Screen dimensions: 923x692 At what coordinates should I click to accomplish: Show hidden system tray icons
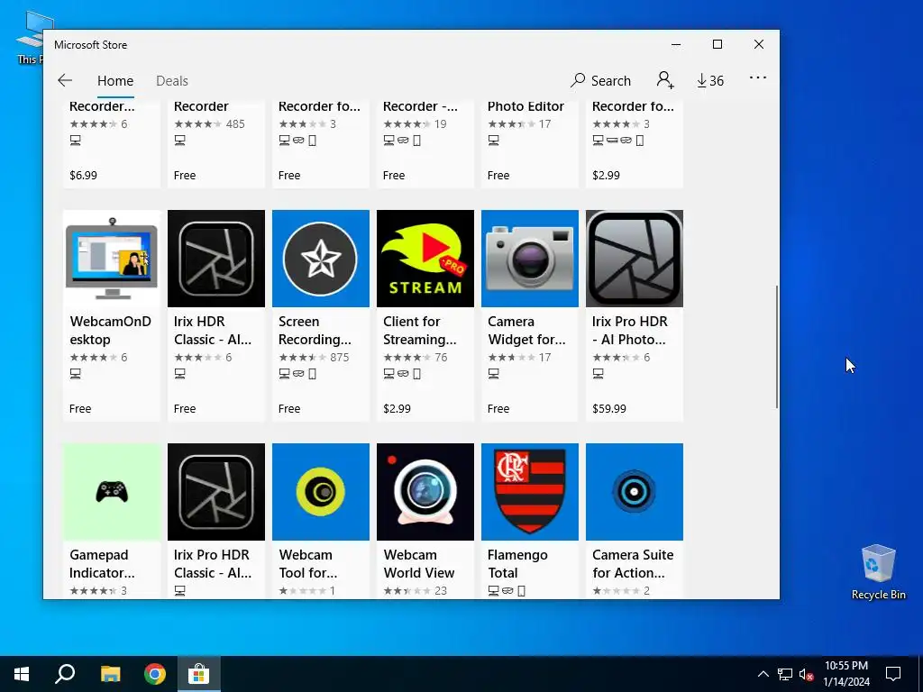click(x=763, y=674)
